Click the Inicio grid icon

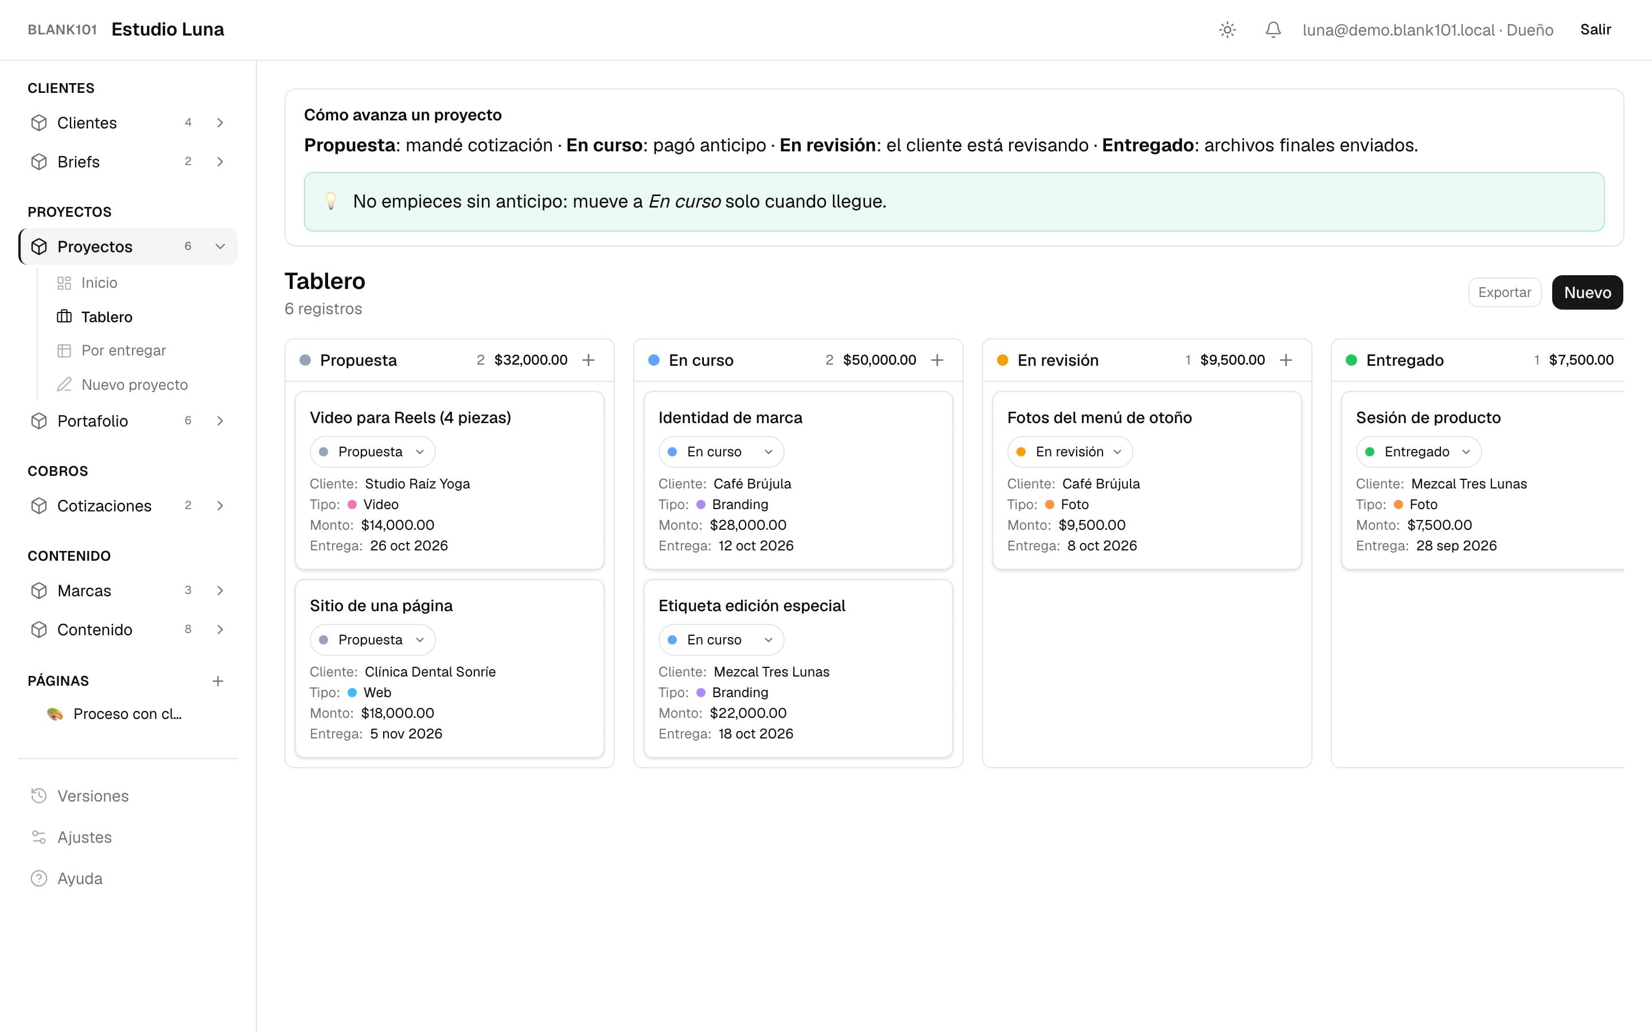[x=64, y=283]
